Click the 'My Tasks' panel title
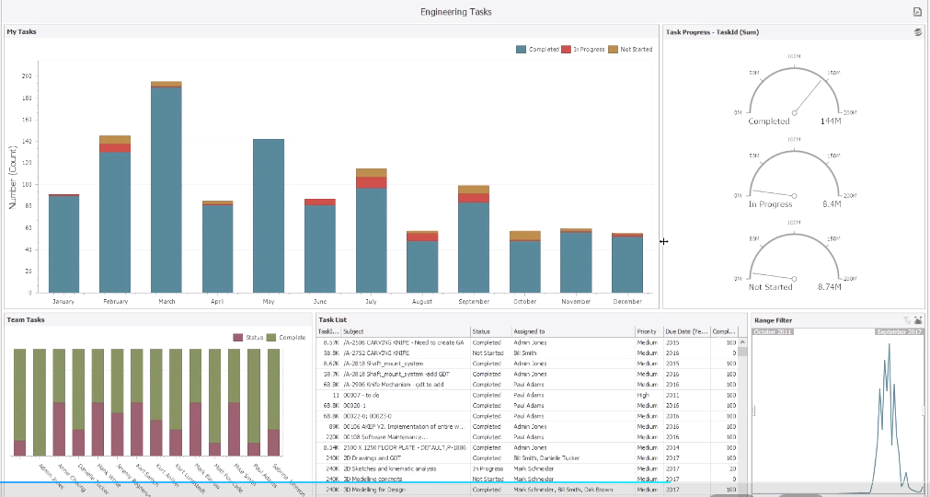This screenshot has height=497, width=930. point(21,31)
